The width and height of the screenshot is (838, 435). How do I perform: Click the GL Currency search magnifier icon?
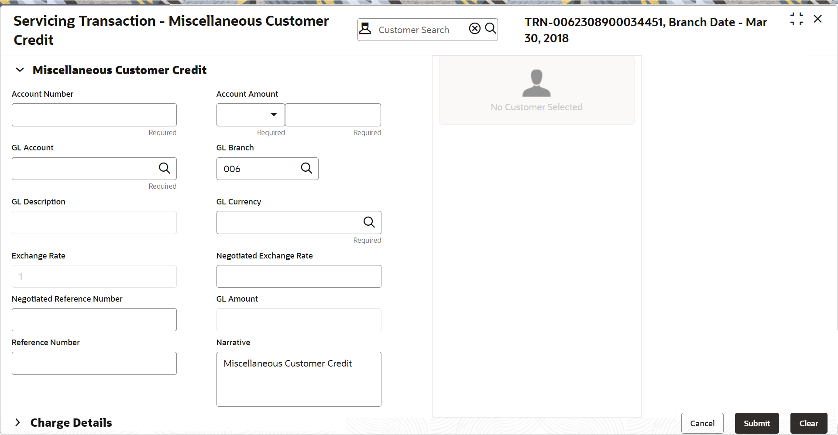[x=369, y=222]
